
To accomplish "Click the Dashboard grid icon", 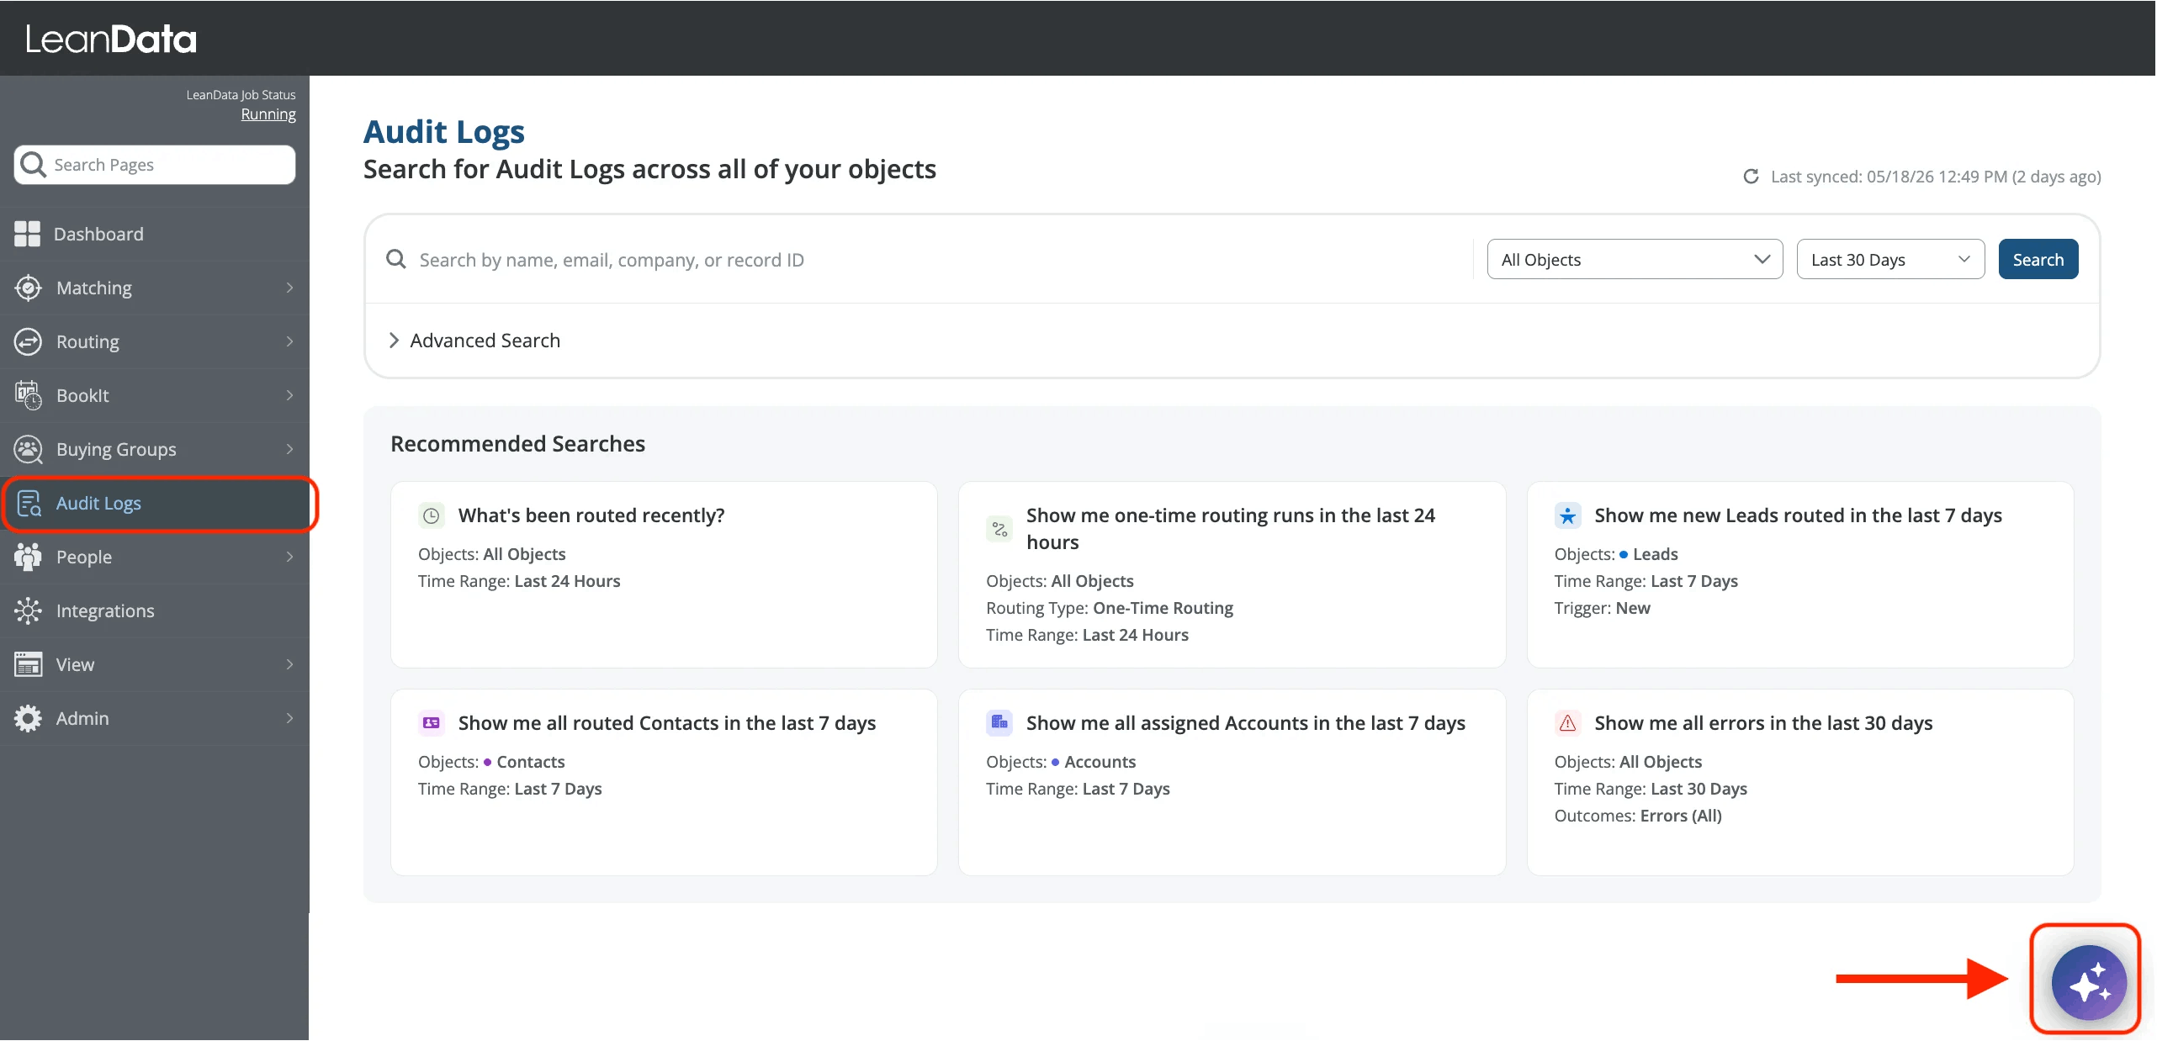I will pos(28,234).
